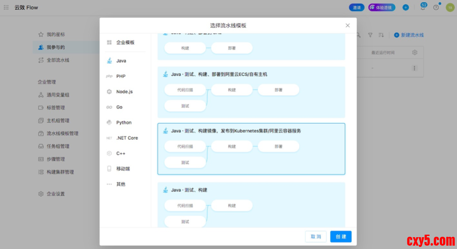Open the help question mark icon
457x249 pixels.
(436, 7)
